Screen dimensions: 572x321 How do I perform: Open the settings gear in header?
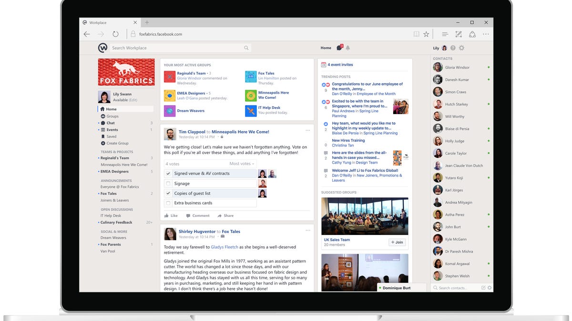[461, 48]
